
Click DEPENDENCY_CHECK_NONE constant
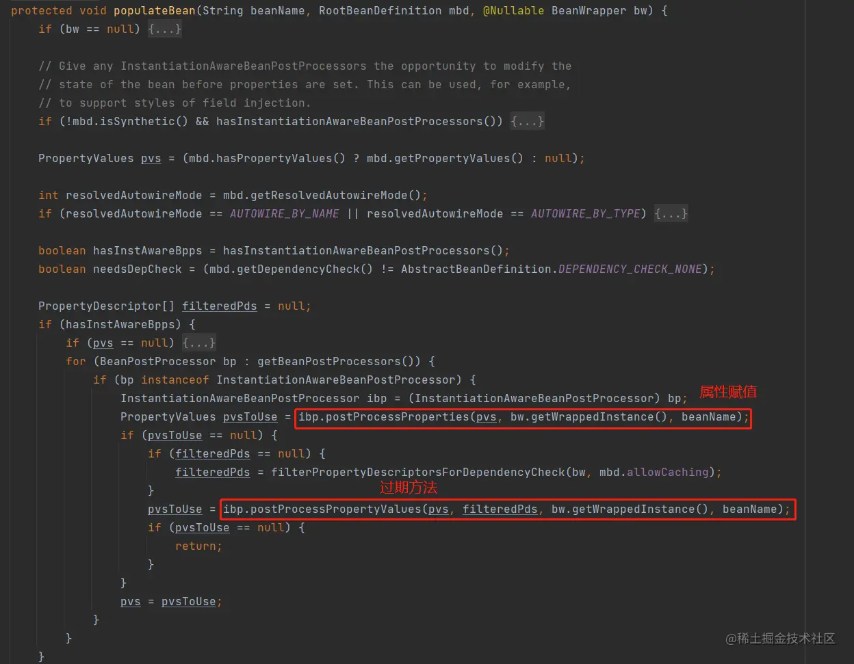point(630,269)
